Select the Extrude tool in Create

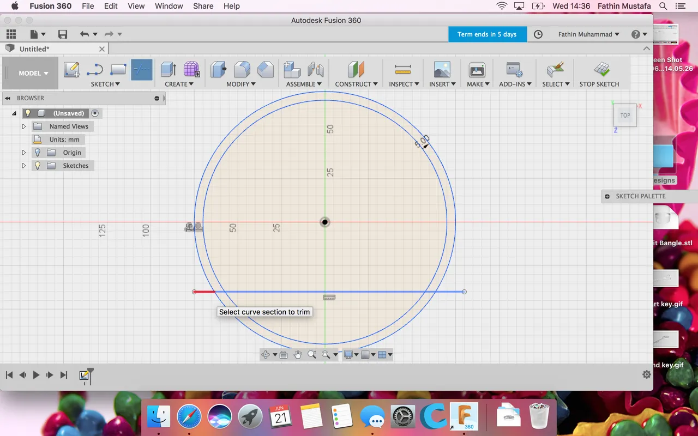tap(168, 69)
